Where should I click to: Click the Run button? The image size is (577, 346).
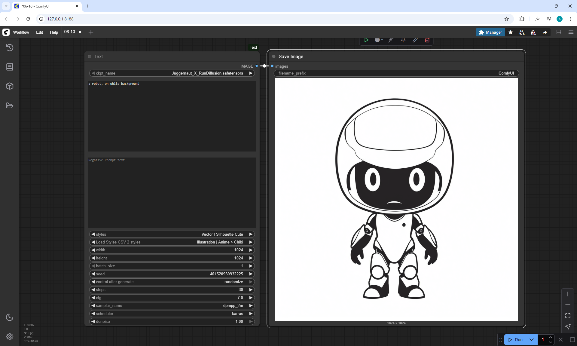click(x=516, y=340)
